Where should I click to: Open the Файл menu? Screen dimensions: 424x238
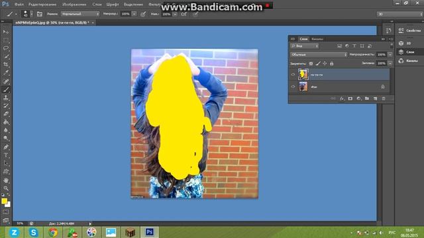pyautogui.click(x=19, y=5)
